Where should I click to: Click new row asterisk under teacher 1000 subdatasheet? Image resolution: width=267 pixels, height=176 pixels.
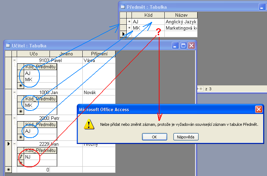point(21,112)
